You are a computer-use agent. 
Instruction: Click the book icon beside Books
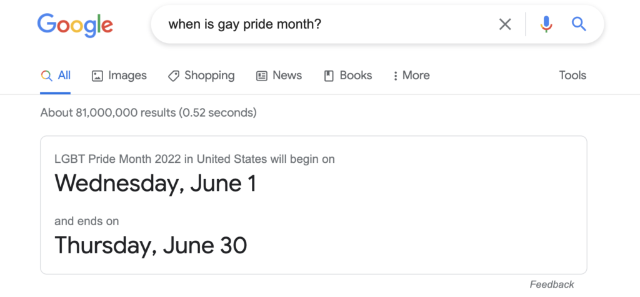pyautogui.click(x=329, y=76)
